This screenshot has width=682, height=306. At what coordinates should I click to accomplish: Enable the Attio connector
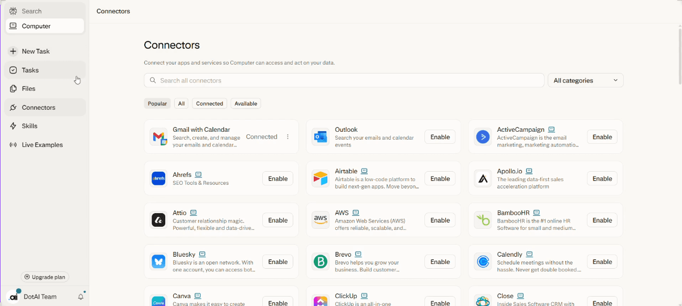click(278, 220)
